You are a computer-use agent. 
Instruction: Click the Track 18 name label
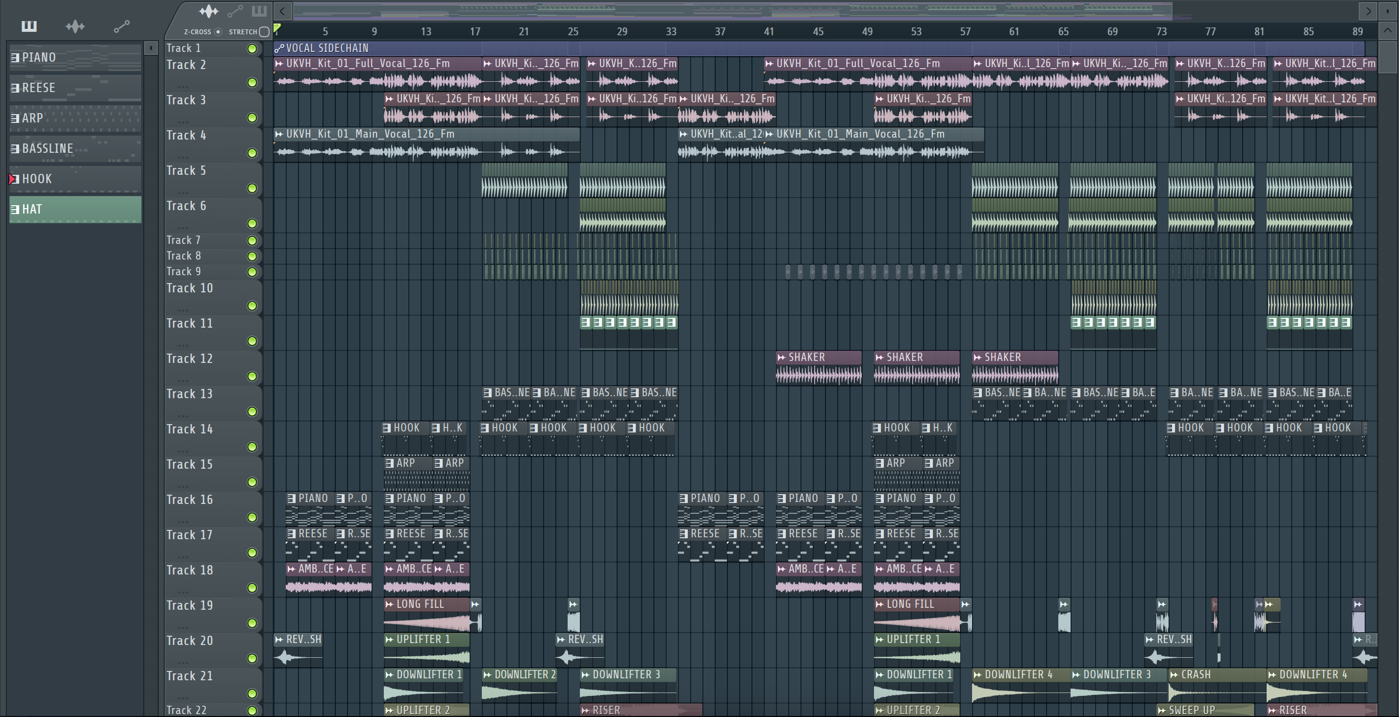coord(190,571)
